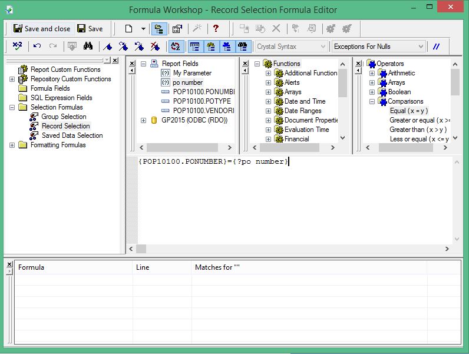Toggle the Find Results pane icon

pyautogui.click(x=243, y=47)
